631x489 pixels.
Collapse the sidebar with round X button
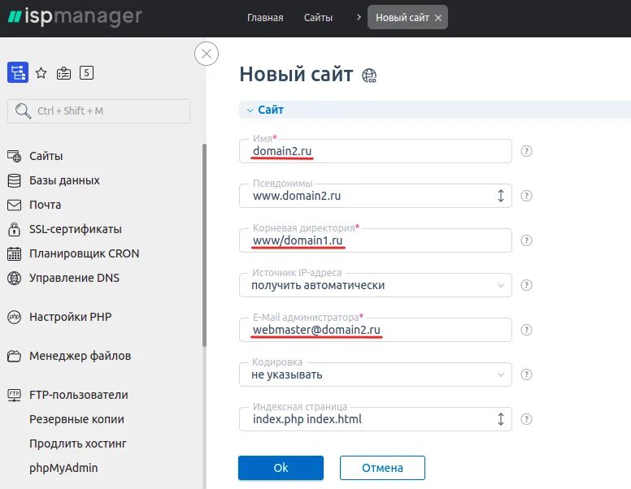(207, 54)
